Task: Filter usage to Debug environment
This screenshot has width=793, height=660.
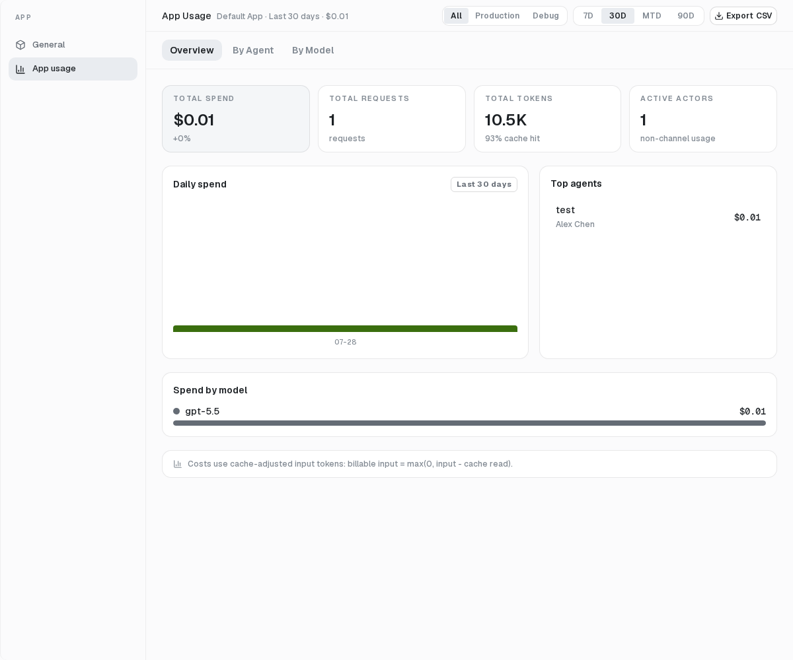Action: (546, 16)
